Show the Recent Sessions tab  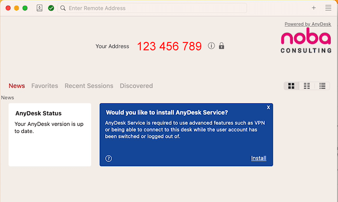[x=89, y=86]
